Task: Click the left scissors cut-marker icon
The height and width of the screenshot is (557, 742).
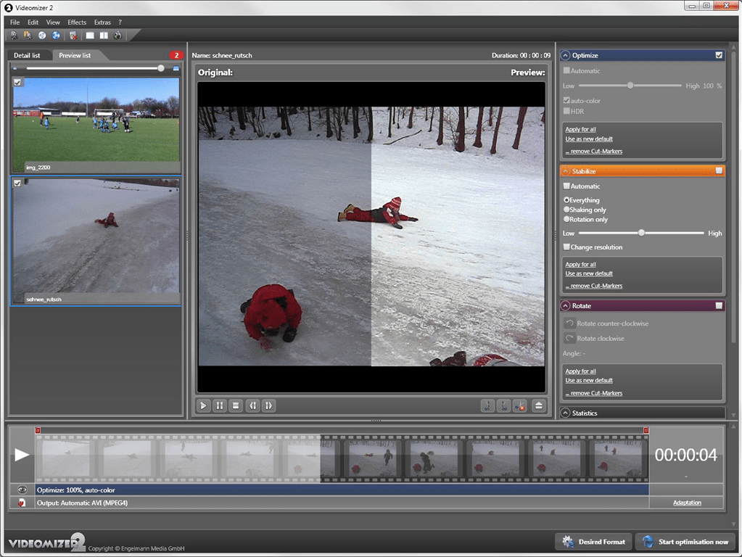Action: (487, 405)
